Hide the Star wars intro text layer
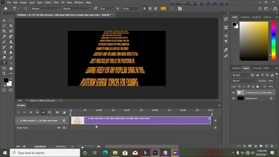This screenshot has height=157, width=279. (x=234, y=92)
